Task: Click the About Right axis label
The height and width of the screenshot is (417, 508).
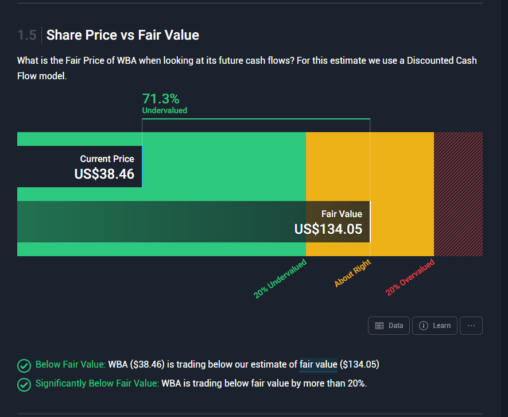Action: 352,274
